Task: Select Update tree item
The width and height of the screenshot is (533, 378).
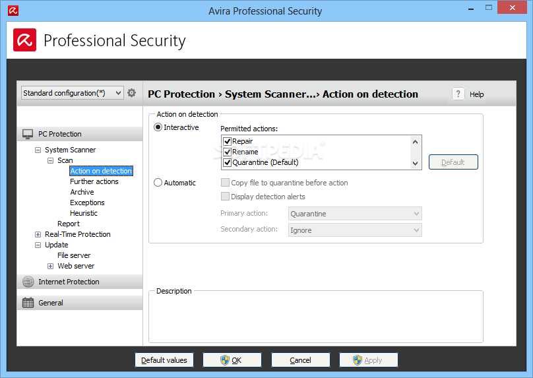Action: click(57, 245)
